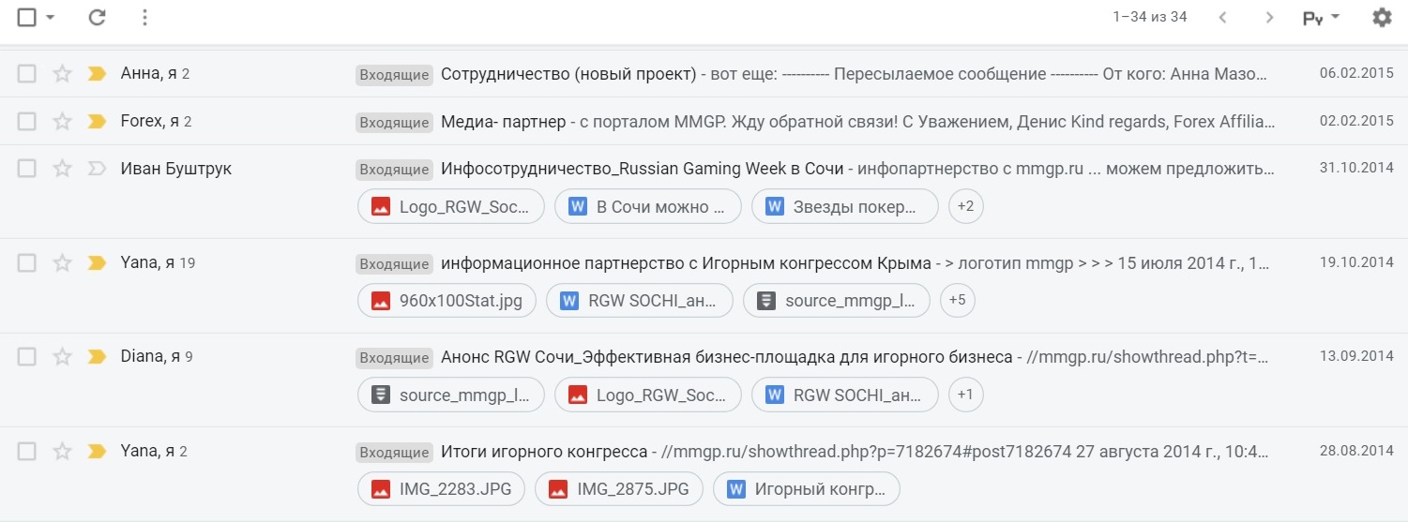
Task: Show +5 more attachments in Yana thread
Action: click(x=958, y=301)
